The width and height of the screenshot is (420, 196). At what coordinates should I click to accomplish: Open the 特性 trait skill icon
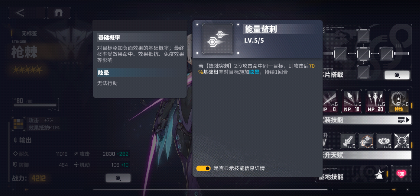[399, 102]
